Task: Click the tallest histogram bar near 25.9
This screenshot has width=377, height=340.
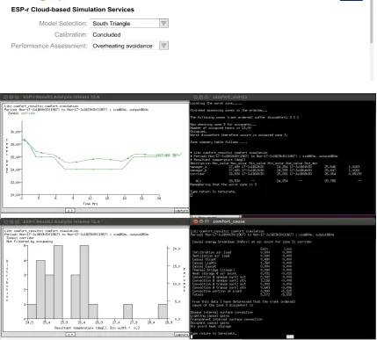Action: pyautogui.click(x=58, y=282)
